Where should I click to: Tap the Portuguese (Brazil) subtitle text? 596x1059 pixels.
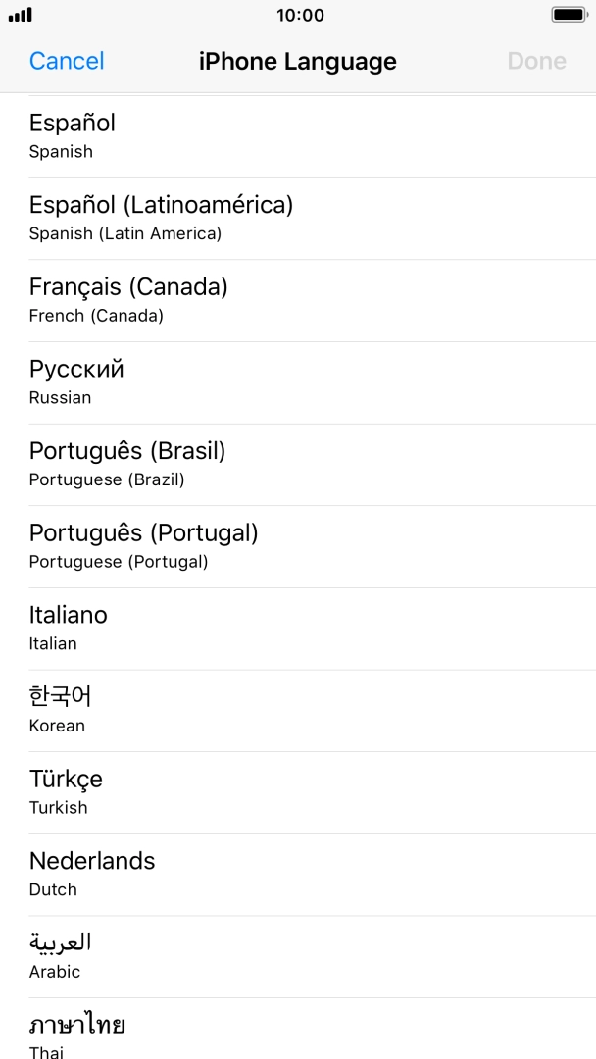tap(107, 479)
